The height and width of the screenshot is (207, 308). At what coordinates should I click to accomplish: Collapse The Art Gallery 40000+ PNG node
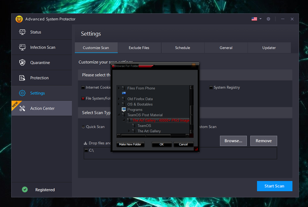124,120
